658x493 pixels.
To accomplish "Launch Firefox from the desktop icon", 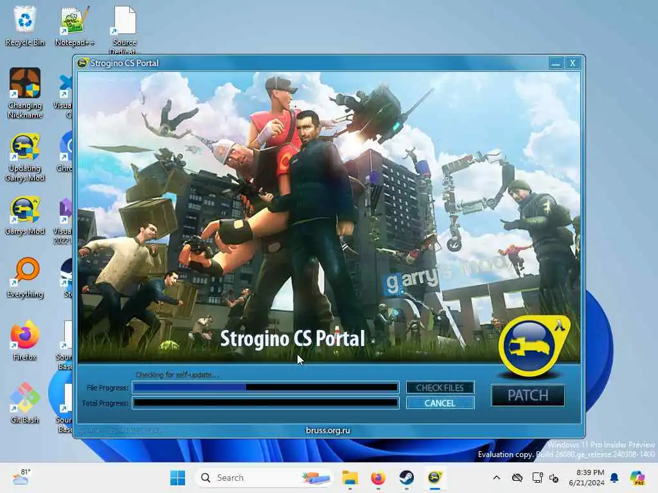I will 25,340.
